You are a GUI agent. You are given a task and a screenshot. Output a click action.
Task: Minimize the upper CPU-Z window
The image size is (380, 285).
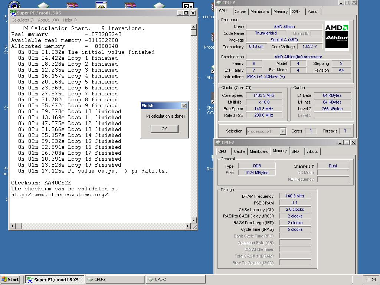pyautogui.click(x=341, y=3)
